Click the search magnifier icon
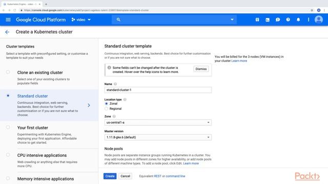This screenshot has width=328, height=184. click(x=118, y=19)
